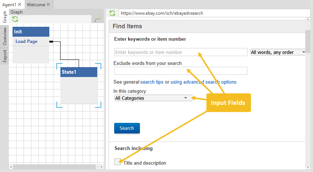Click the URL address bar

[x=214, y=13]
